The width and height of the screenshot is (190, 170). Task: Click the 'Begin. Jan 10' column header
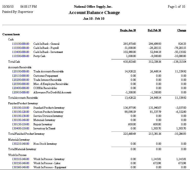click(128, 30)
